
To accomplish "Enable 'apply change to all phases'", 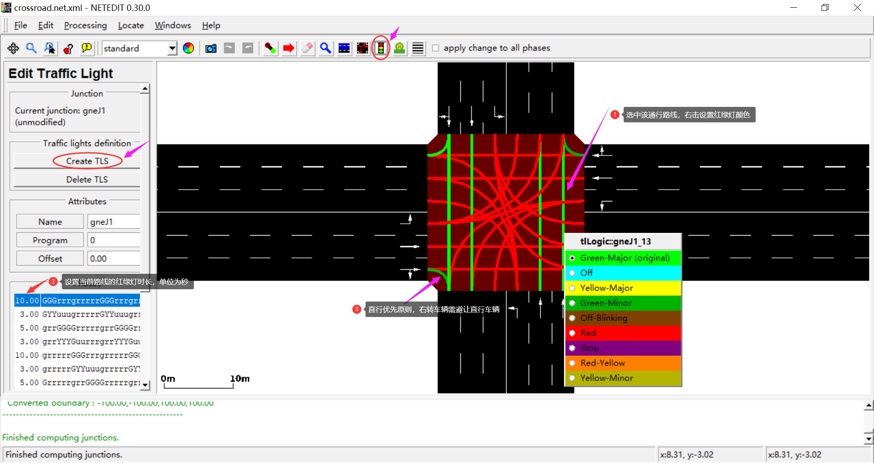I will point(436,48).
